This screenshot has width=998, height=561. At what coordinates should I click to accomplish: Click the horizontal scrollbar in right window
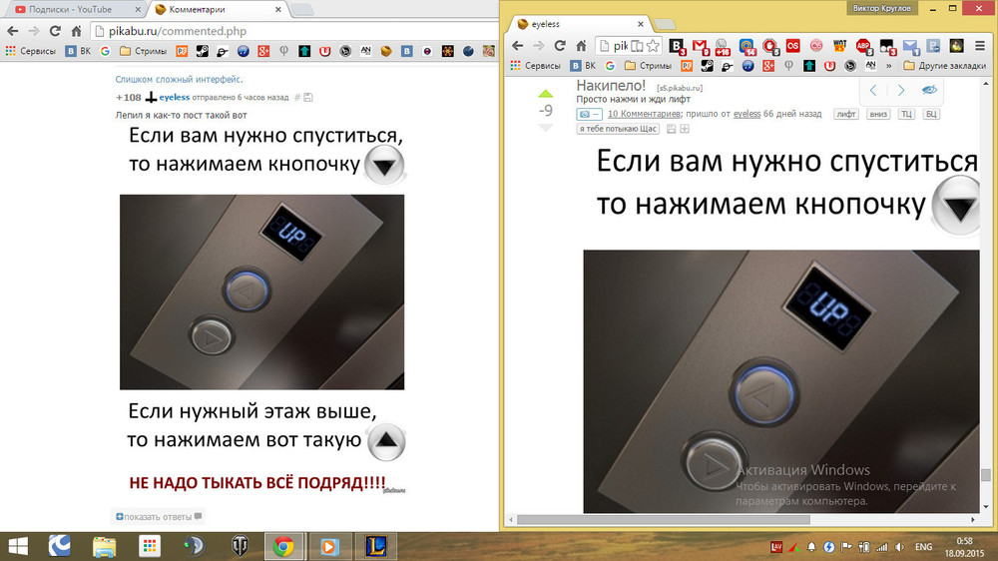click(x=699, y=520)
